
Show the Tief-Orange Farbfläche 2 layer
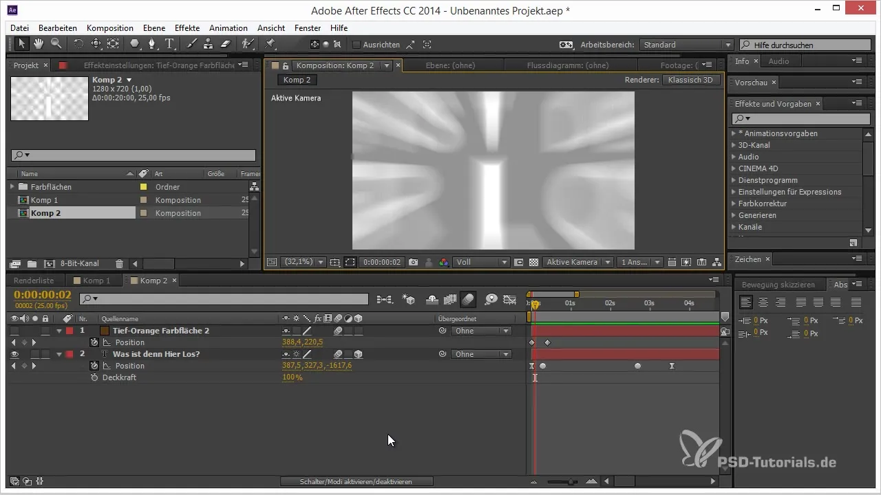(15, 331)
